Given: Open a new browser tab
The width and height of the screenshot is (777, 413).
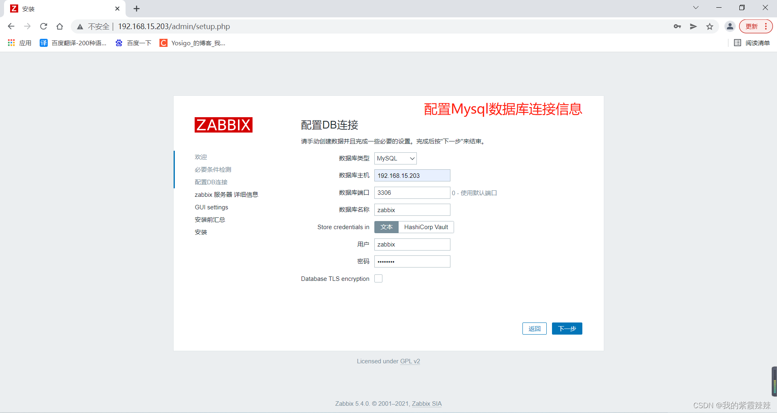Looking at the screenshot, I should click(136, 8).
